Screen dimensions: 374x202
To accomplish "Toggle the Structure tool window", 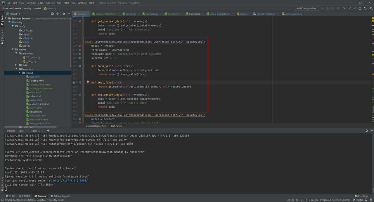I will point(2,36).
